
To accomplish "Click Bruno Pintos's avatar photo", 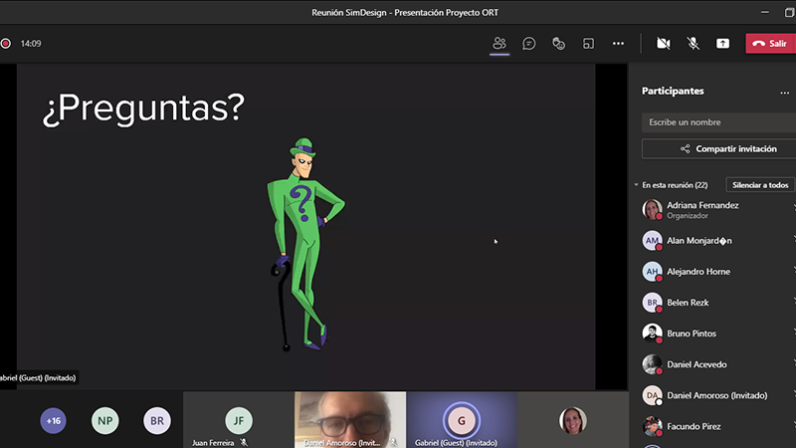I will [653, 334].
